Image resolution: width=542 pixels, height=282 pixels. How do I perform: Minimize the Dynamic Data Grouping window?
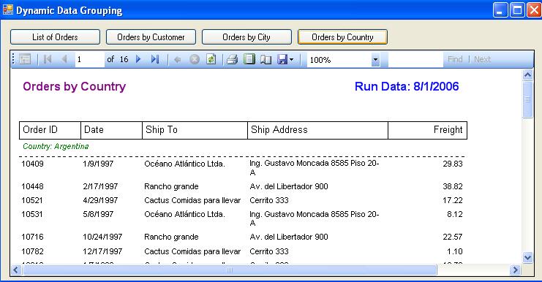click(500, 10)
